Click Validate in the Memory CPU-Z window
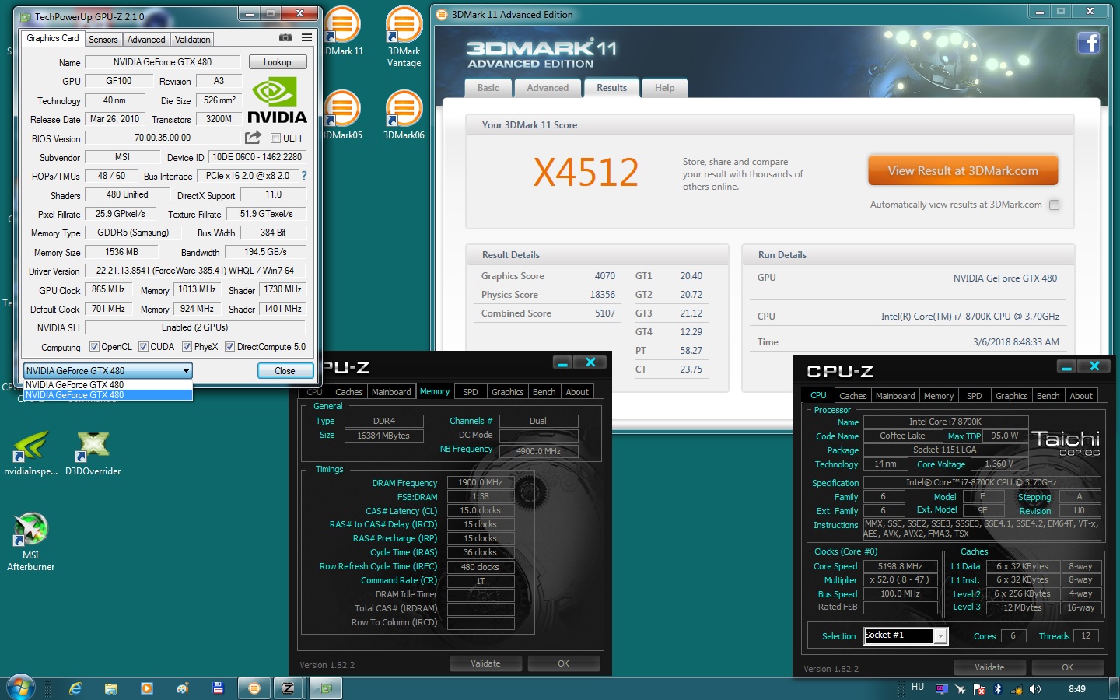This screenshot has width=1120, height=700. point(485,663)
